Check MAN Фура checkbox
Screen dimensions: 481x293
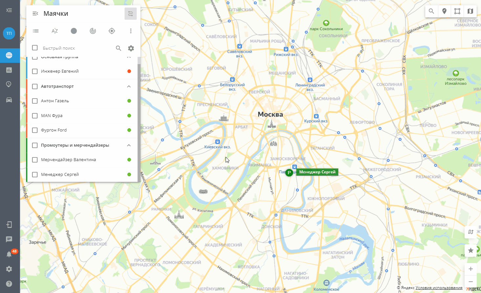35,116
